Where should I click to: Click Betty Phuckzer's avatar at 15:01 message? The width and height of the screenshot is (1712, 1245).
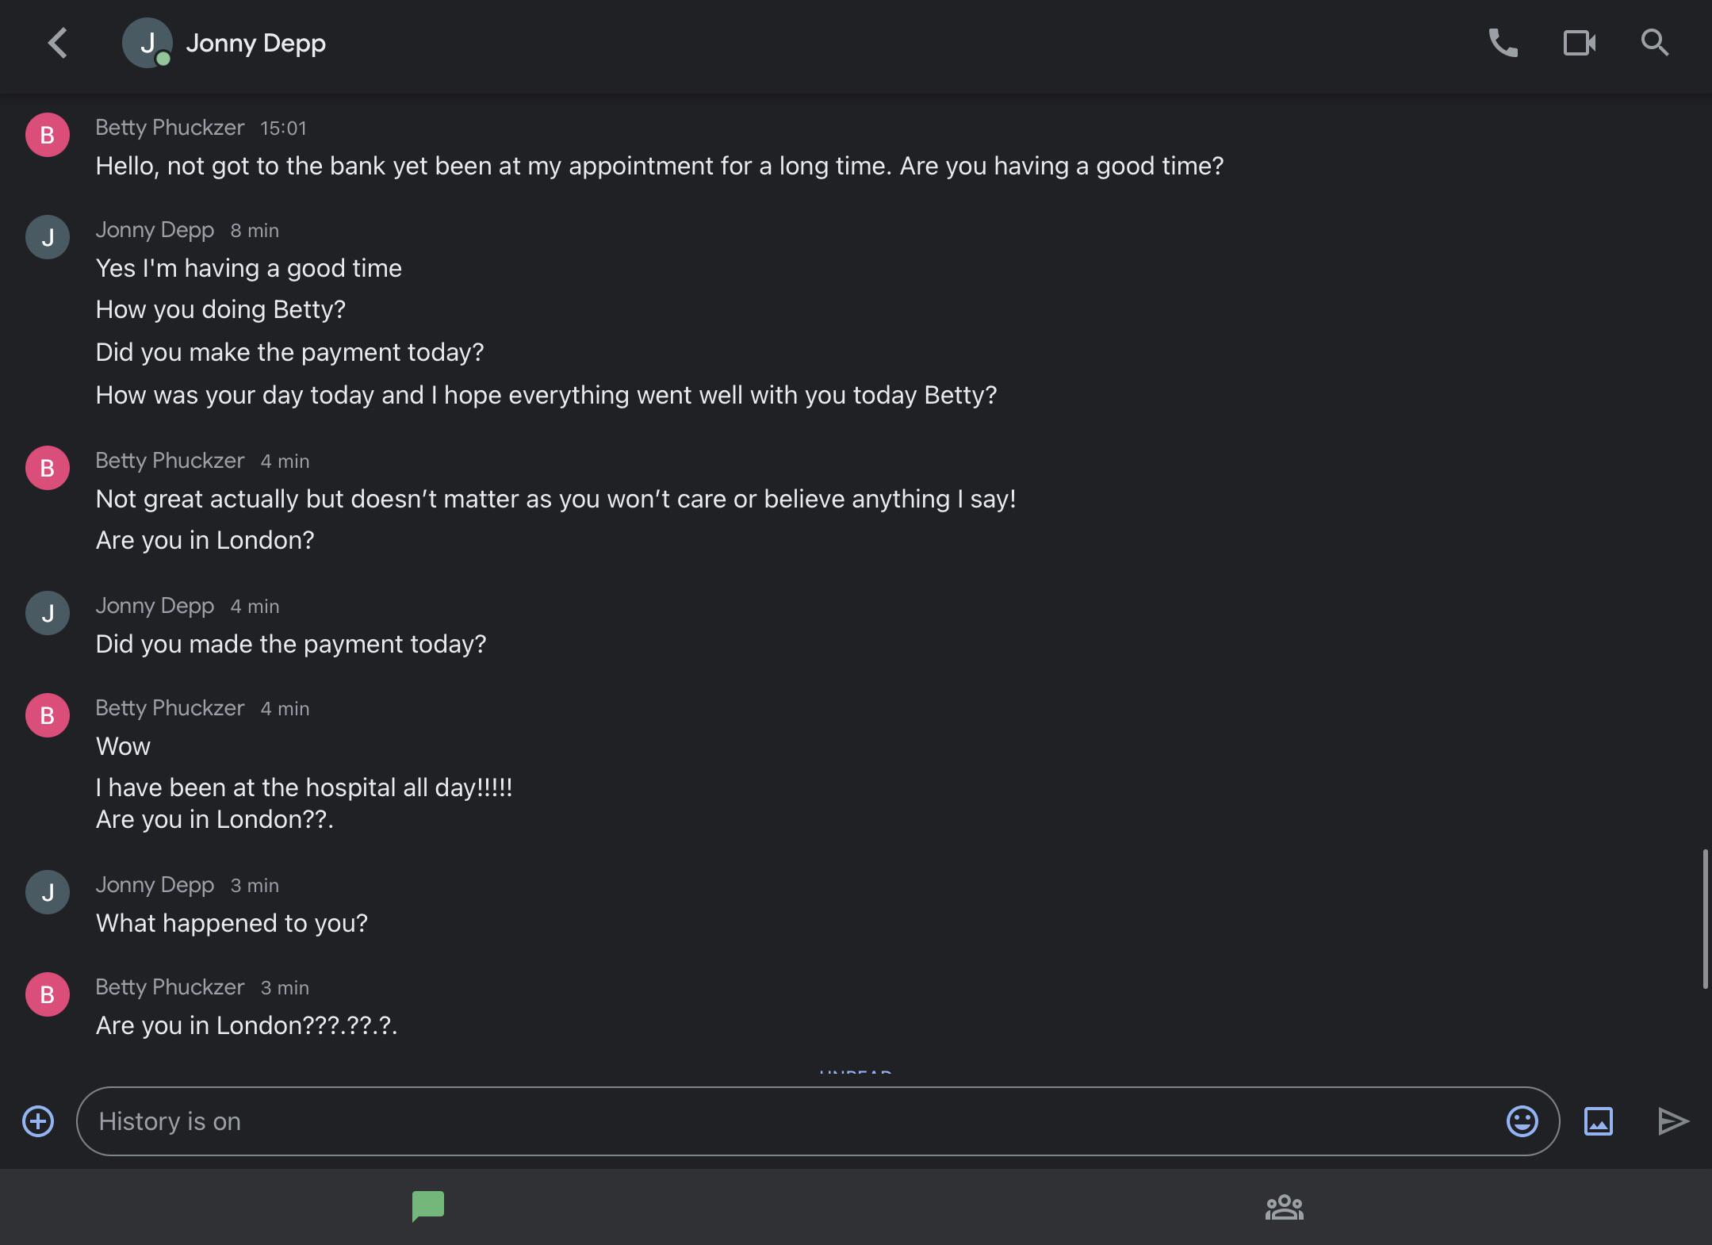coord(48,135)
